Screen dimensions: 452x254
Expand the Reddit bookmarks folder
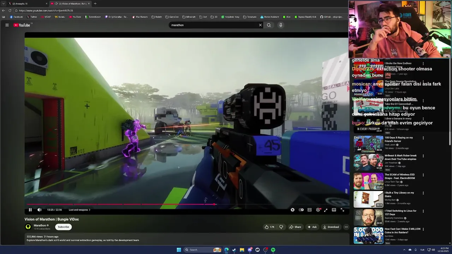[x=156, y=17]
